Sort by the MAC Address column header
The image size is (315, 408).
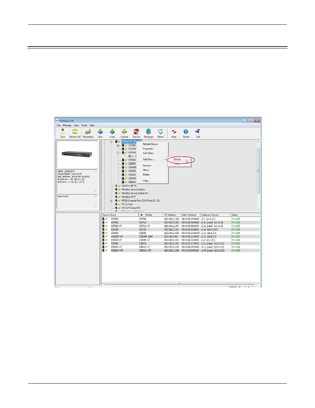(191, 215)
